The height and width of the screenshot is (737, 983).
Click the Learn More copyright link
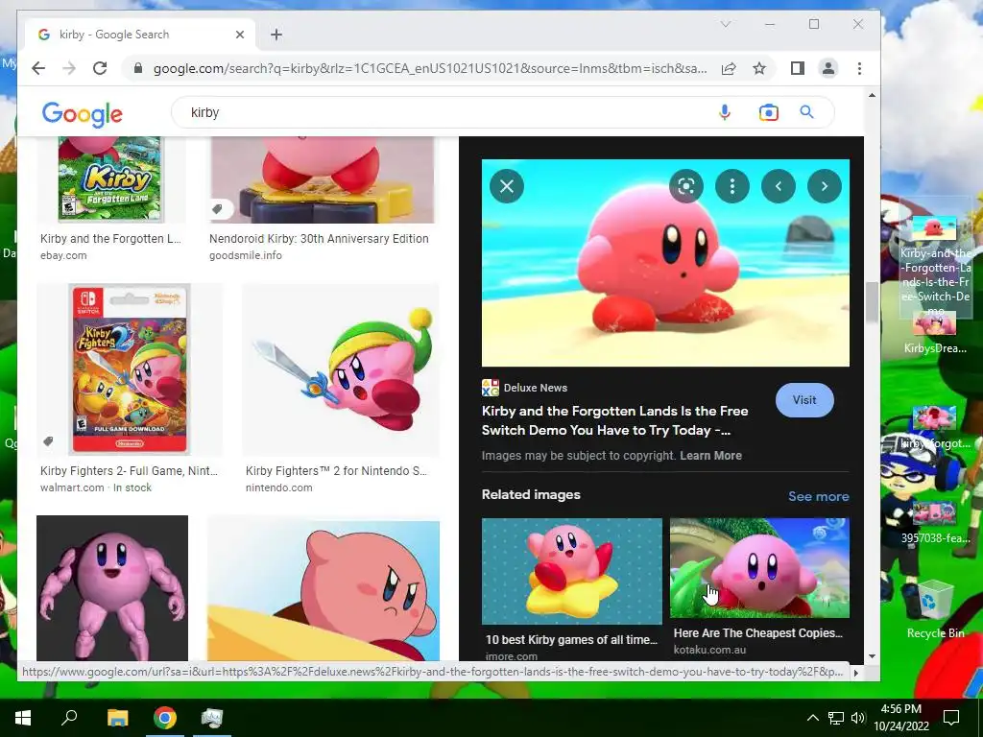(x=710, y=456)
